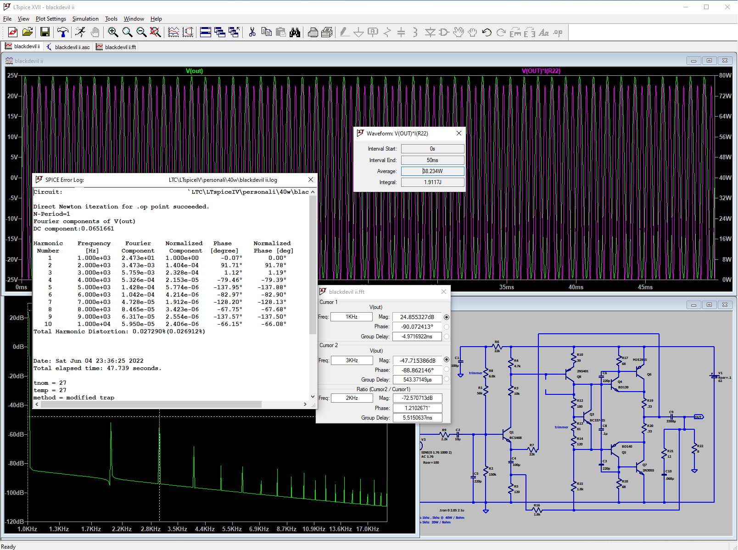The width and height of the screenshot is (738, 550).
Task: Click the Tile Windows toolbar icon
Action: coord(206,32)
